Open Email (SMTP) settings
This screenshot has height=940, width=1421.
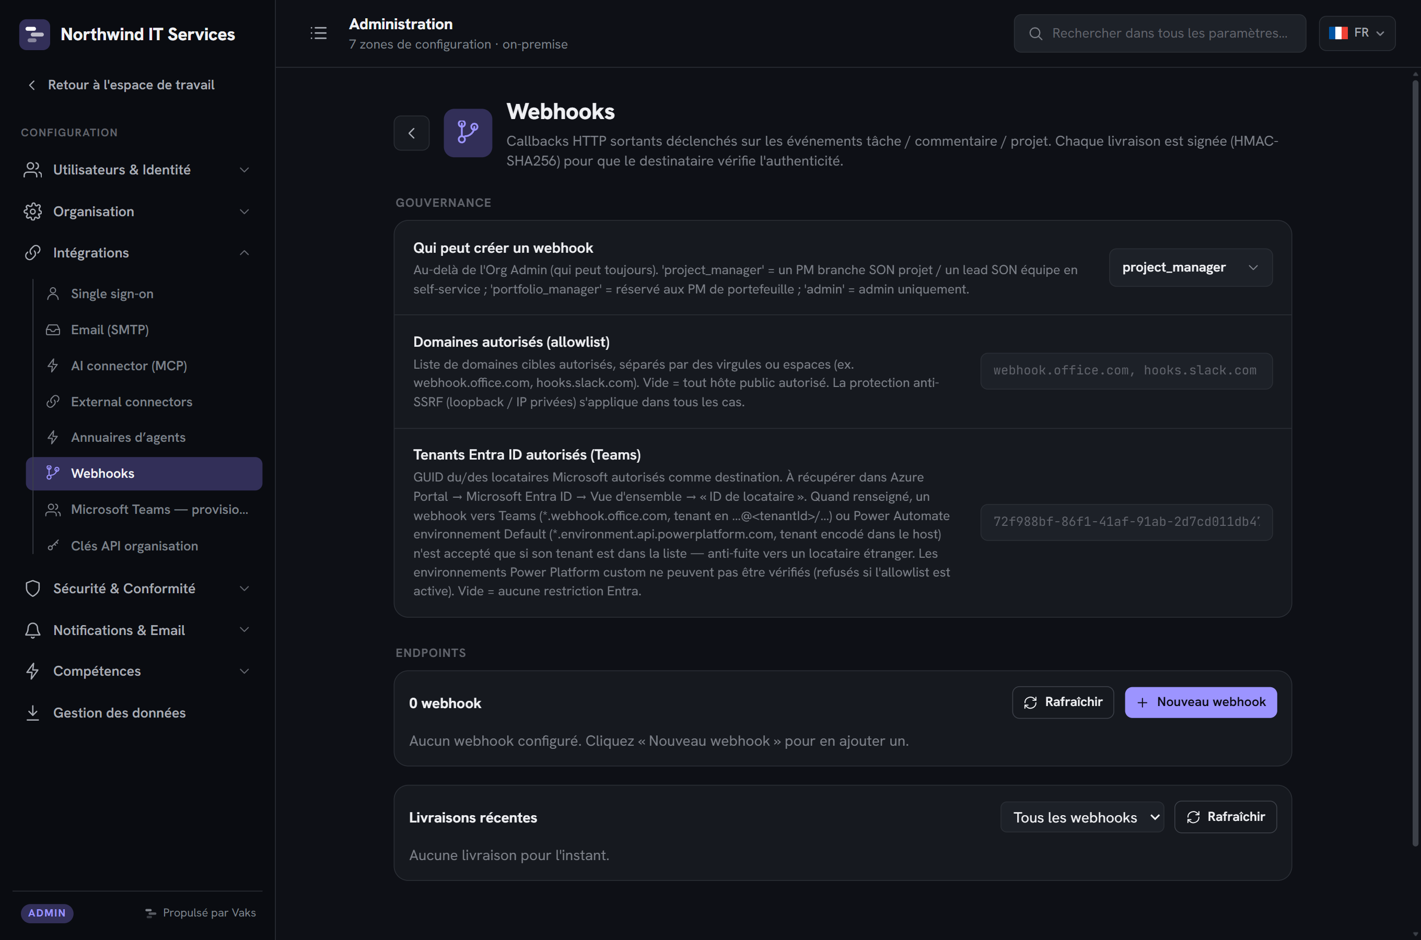tap(144, 330)
